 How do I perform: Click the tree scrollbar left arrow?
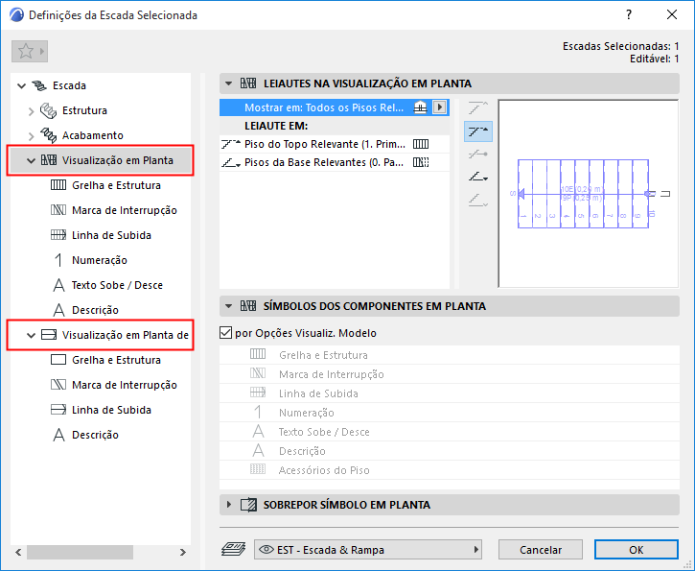(x=18, y=552)
